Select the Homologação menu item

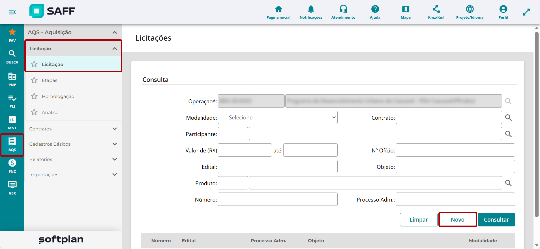tap(58, 96)
